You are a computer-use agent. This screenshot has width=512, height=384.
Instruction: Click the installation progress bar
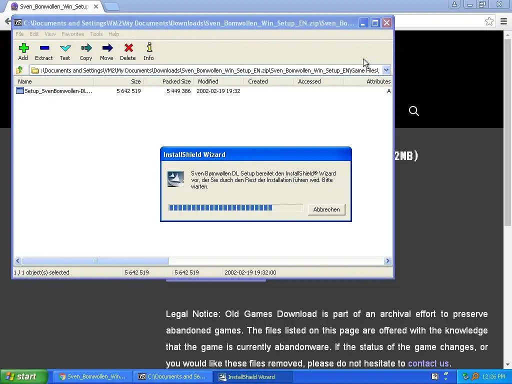click(x=236, y=207)
